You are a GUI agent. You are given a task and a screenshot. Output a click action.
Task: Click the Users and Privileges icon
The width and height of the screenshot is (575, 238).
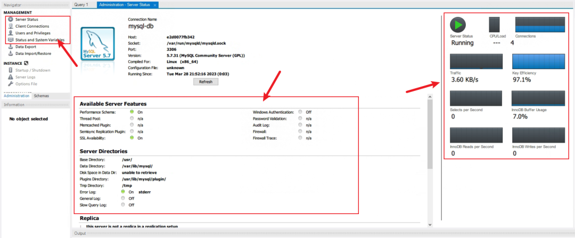tap(11, 33)
